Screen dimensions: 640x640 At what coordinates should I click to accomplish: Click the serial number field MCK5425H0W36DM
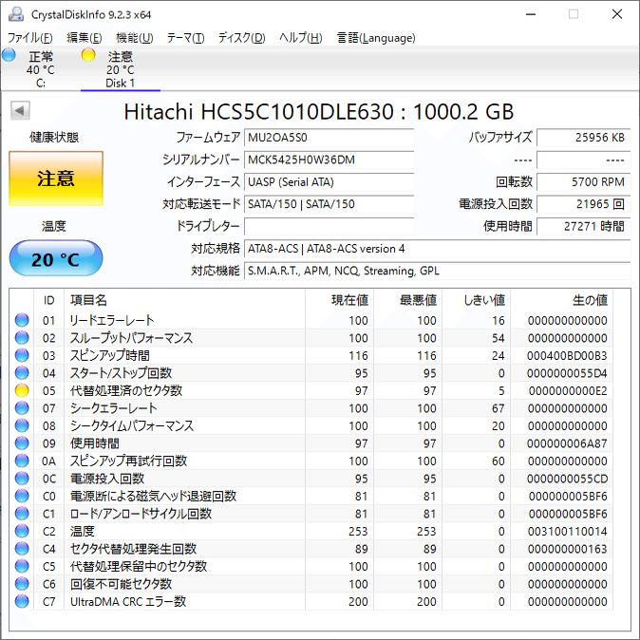click(x=329, y=160)
